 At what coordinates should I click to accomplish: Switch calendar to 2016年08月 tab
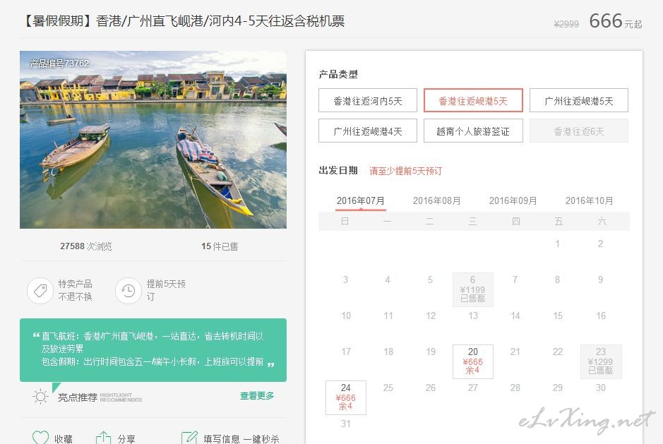coord(437,200)
